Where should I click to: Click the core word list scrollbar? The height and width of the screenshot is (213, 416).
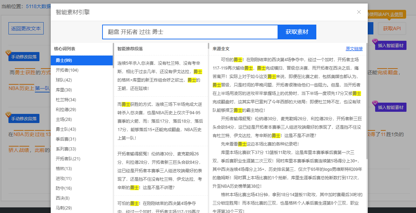point(113,56)
